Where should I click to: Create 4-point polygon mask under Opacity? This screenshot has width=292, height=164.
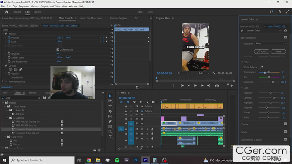coord(16,69)
